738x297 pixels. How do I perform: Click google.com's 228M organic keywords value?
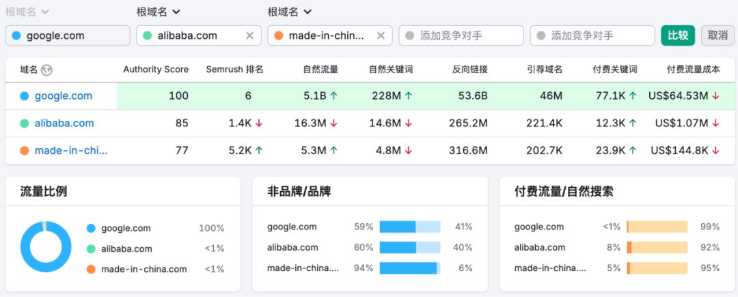386,96
